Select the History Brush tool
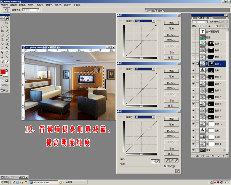Screen dimensions: 231x185 [7, 40]
